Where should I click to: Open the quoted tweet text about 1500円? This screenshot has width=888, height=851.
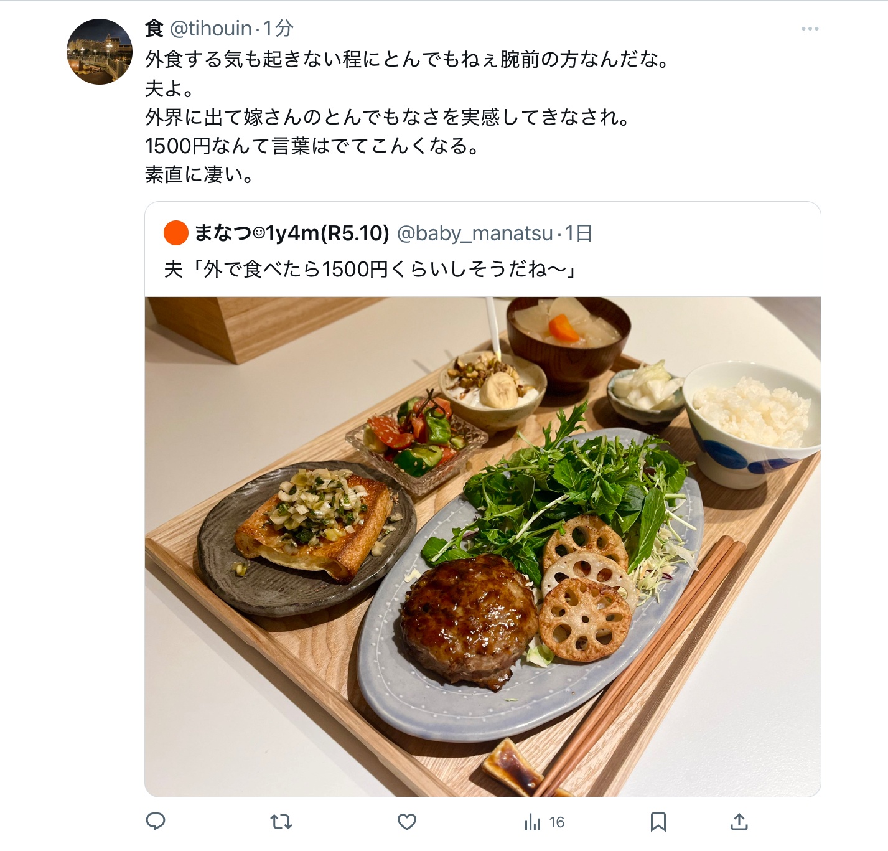pos(371,269)
